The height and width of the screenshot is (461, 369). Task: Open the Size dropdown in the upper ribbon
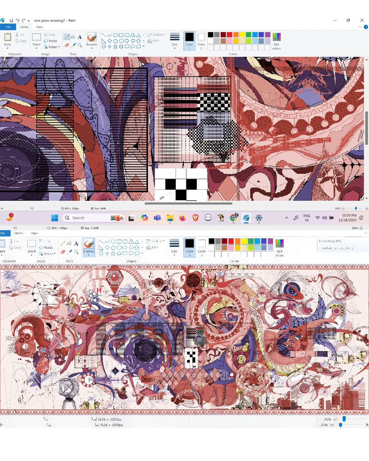click(174, 41)
